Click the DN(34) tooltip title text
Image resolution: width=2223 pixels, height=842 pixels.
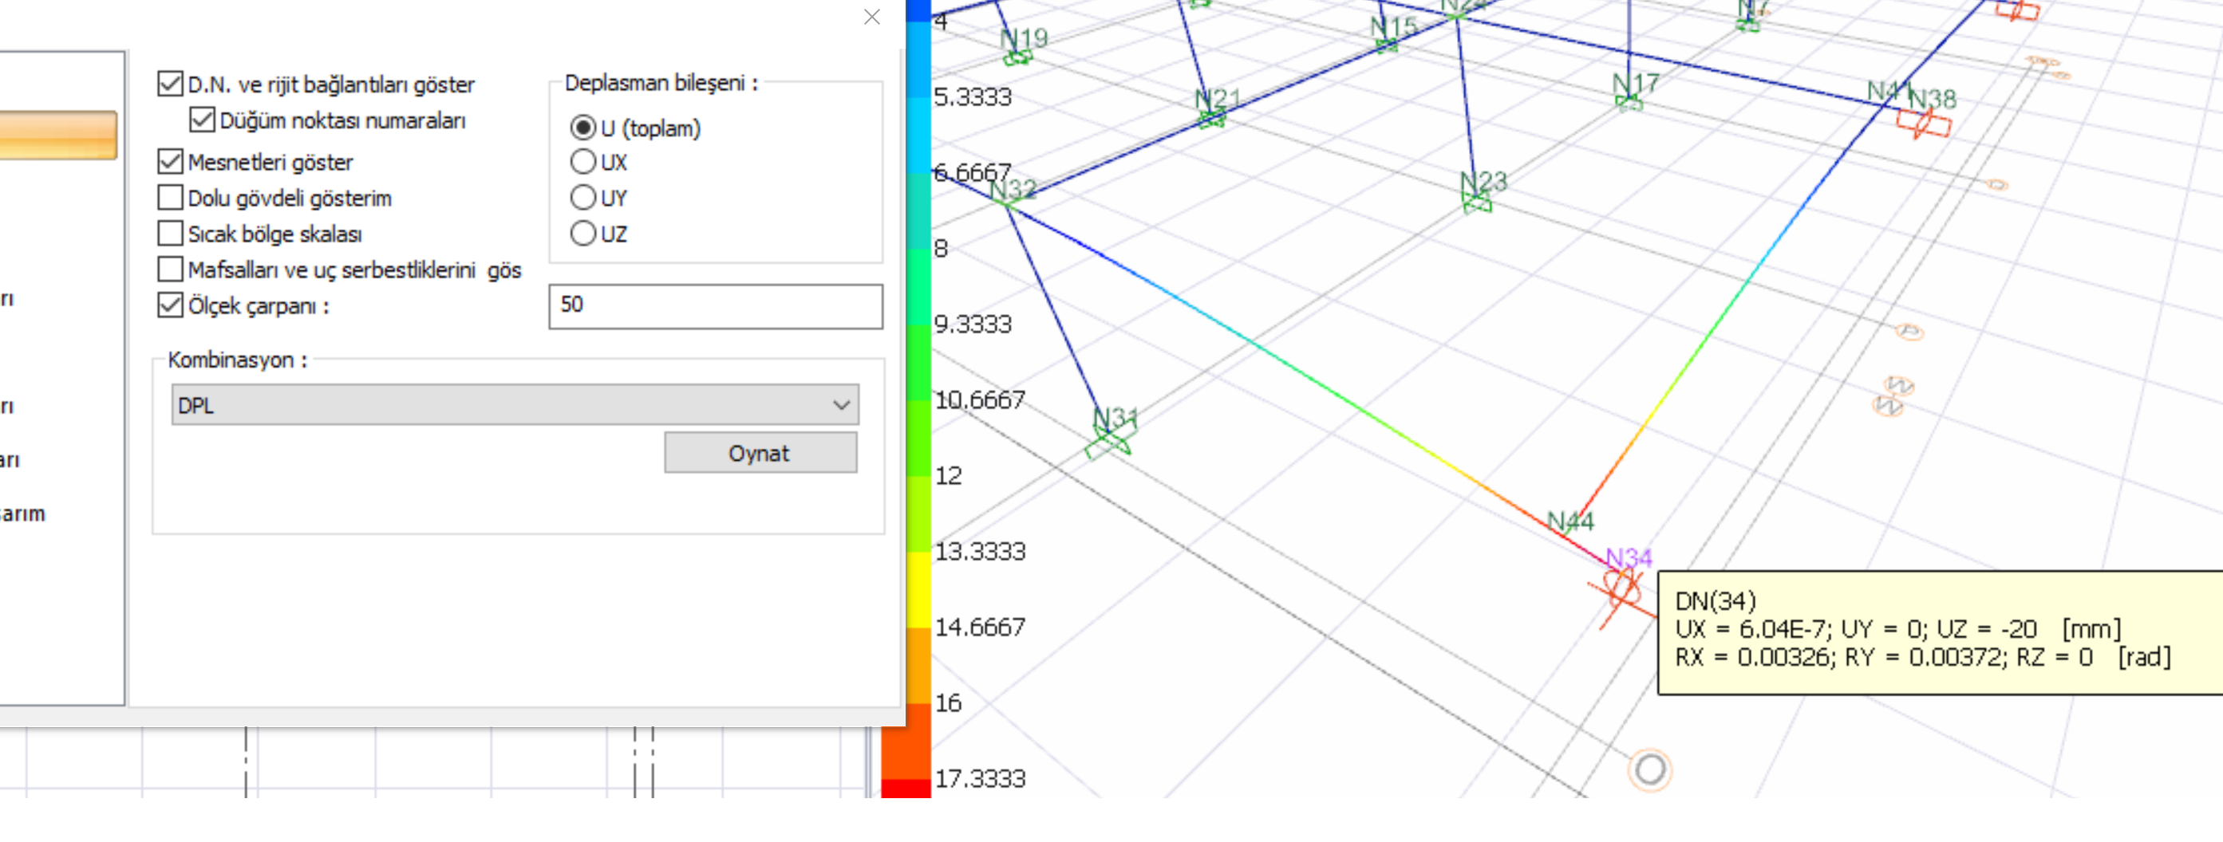(1716, 600)
